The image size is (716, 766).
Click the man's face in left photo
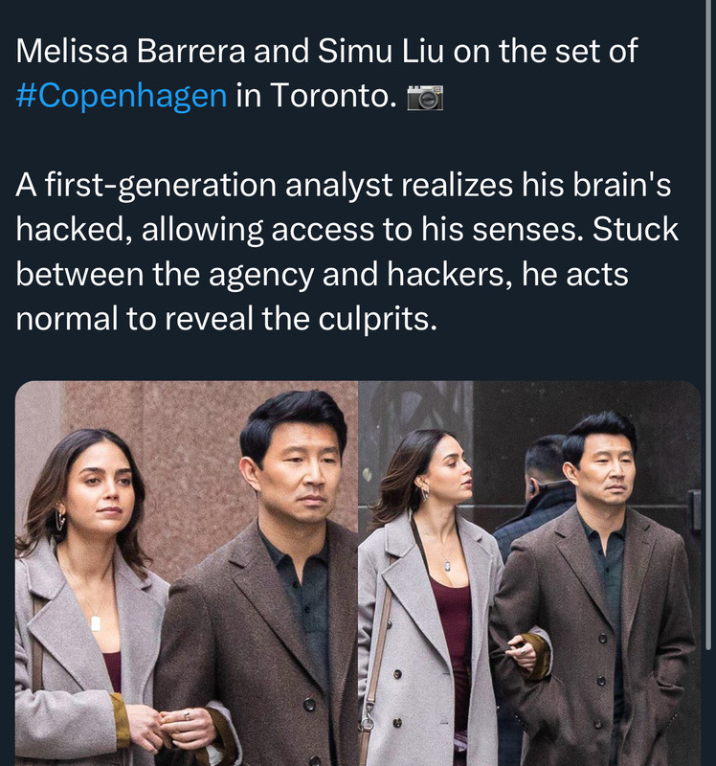[302, 476]
